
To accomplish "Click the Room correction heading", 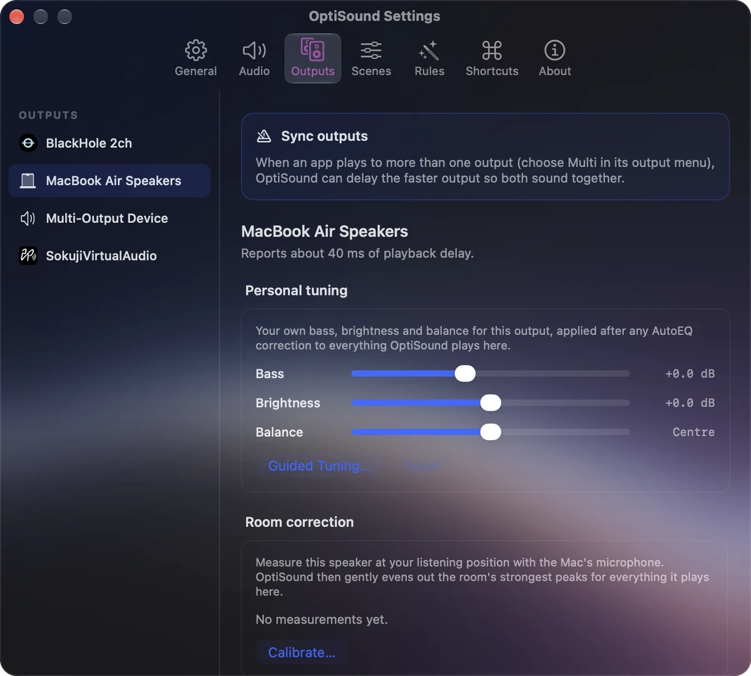I will click(x=299, y=522).
